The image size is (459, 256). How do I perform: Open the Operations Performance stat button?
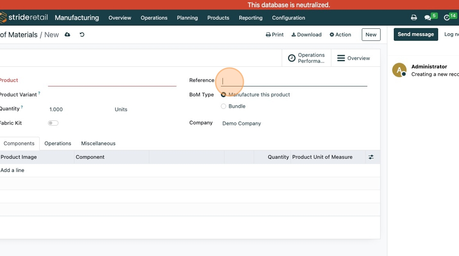[x=307, y=58]
